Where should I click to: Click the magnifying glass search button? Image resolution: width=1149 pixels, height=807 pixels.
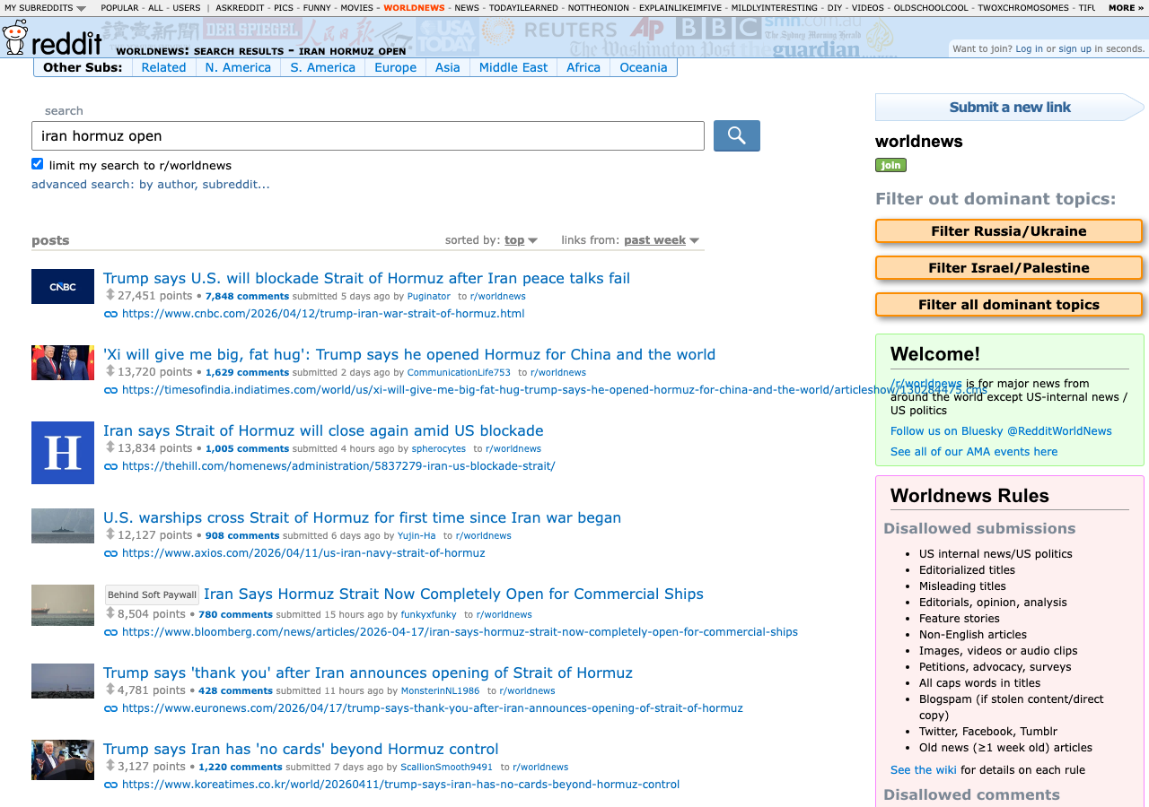(x=736, y=135)
